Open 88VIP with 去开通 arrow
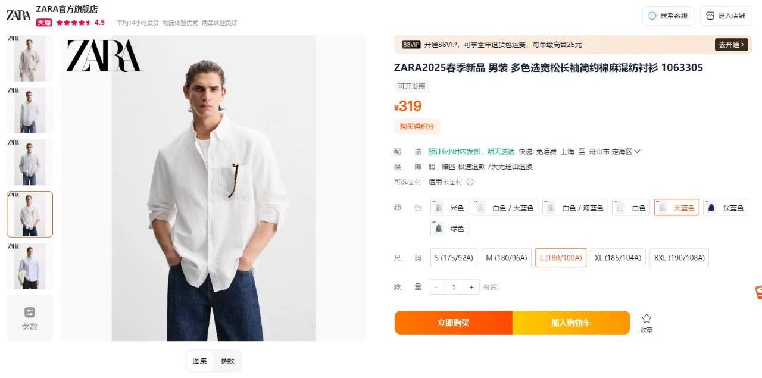The image size is (762, 378). click(731, 45)
